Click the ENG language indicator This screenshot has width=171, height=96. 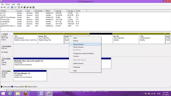(159, 93)
